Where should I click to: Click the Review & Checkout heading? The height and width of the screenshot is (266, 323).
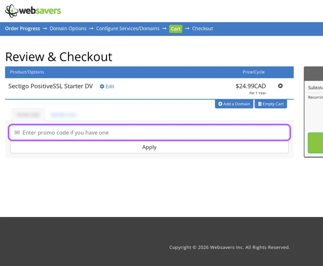pos(59,57)
